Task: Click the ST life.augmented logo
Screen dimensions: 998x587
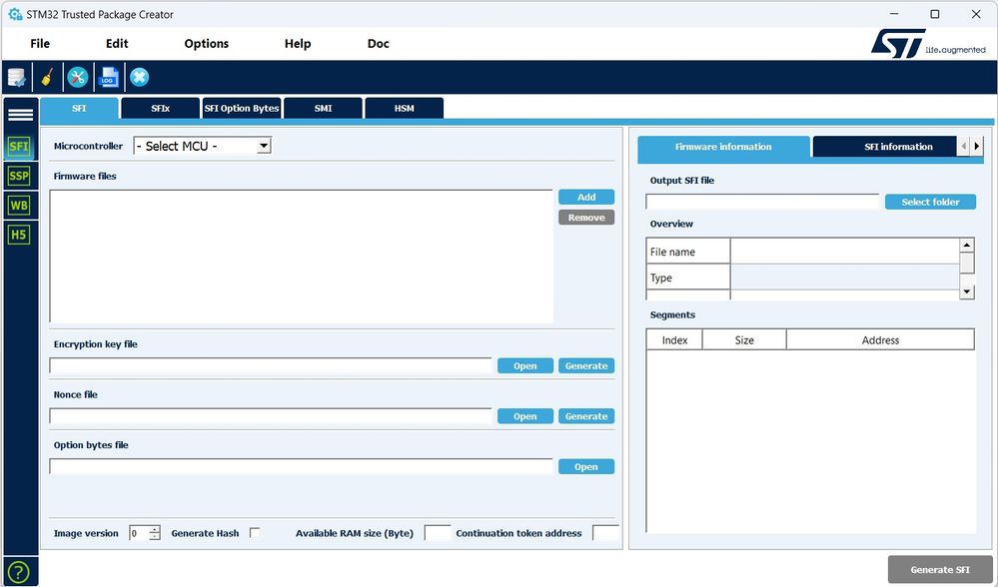Action: [x=928, y=43]
